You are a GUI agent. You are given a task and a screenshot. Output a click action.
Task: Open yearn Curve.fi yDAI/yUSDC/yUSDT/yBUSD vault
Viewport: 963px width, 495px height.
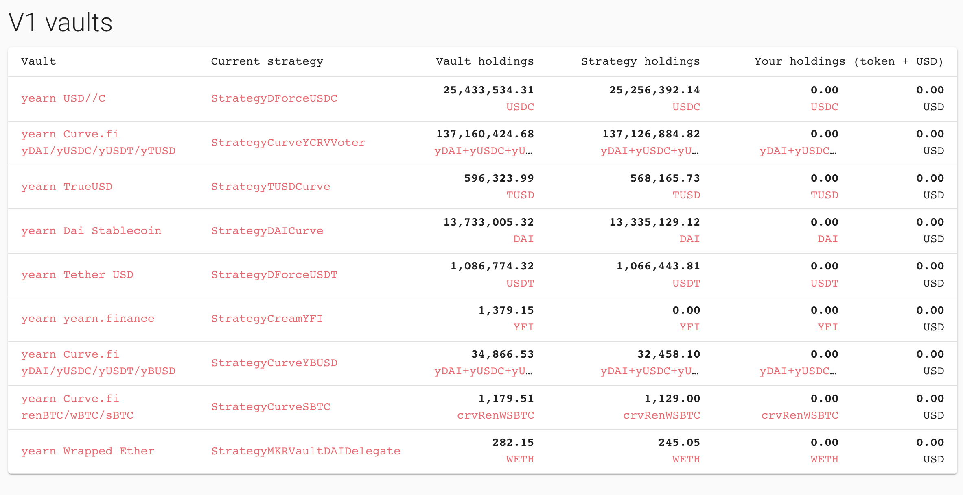98,363
